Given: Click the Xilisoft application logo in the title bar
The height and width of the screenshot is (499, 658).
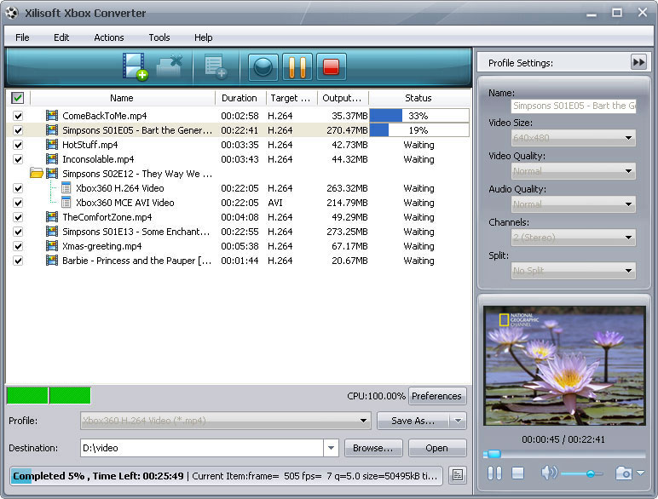Looking at the screenshot, I should (x=12, y=13).
